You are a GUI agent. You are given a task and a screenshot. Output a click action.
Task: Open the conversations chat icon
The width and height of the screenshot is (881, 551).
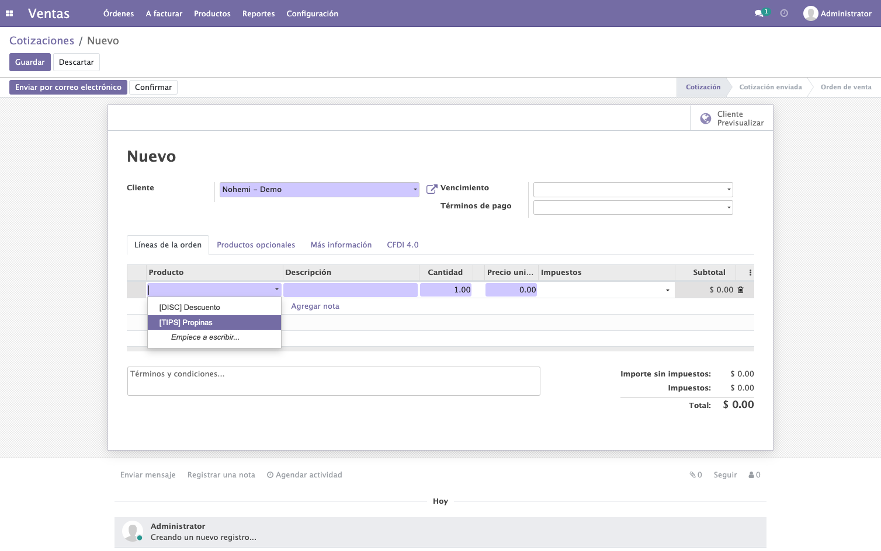tap(759, 13)
